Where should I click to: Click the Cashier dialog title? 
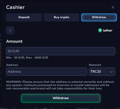tap(15, 7)
